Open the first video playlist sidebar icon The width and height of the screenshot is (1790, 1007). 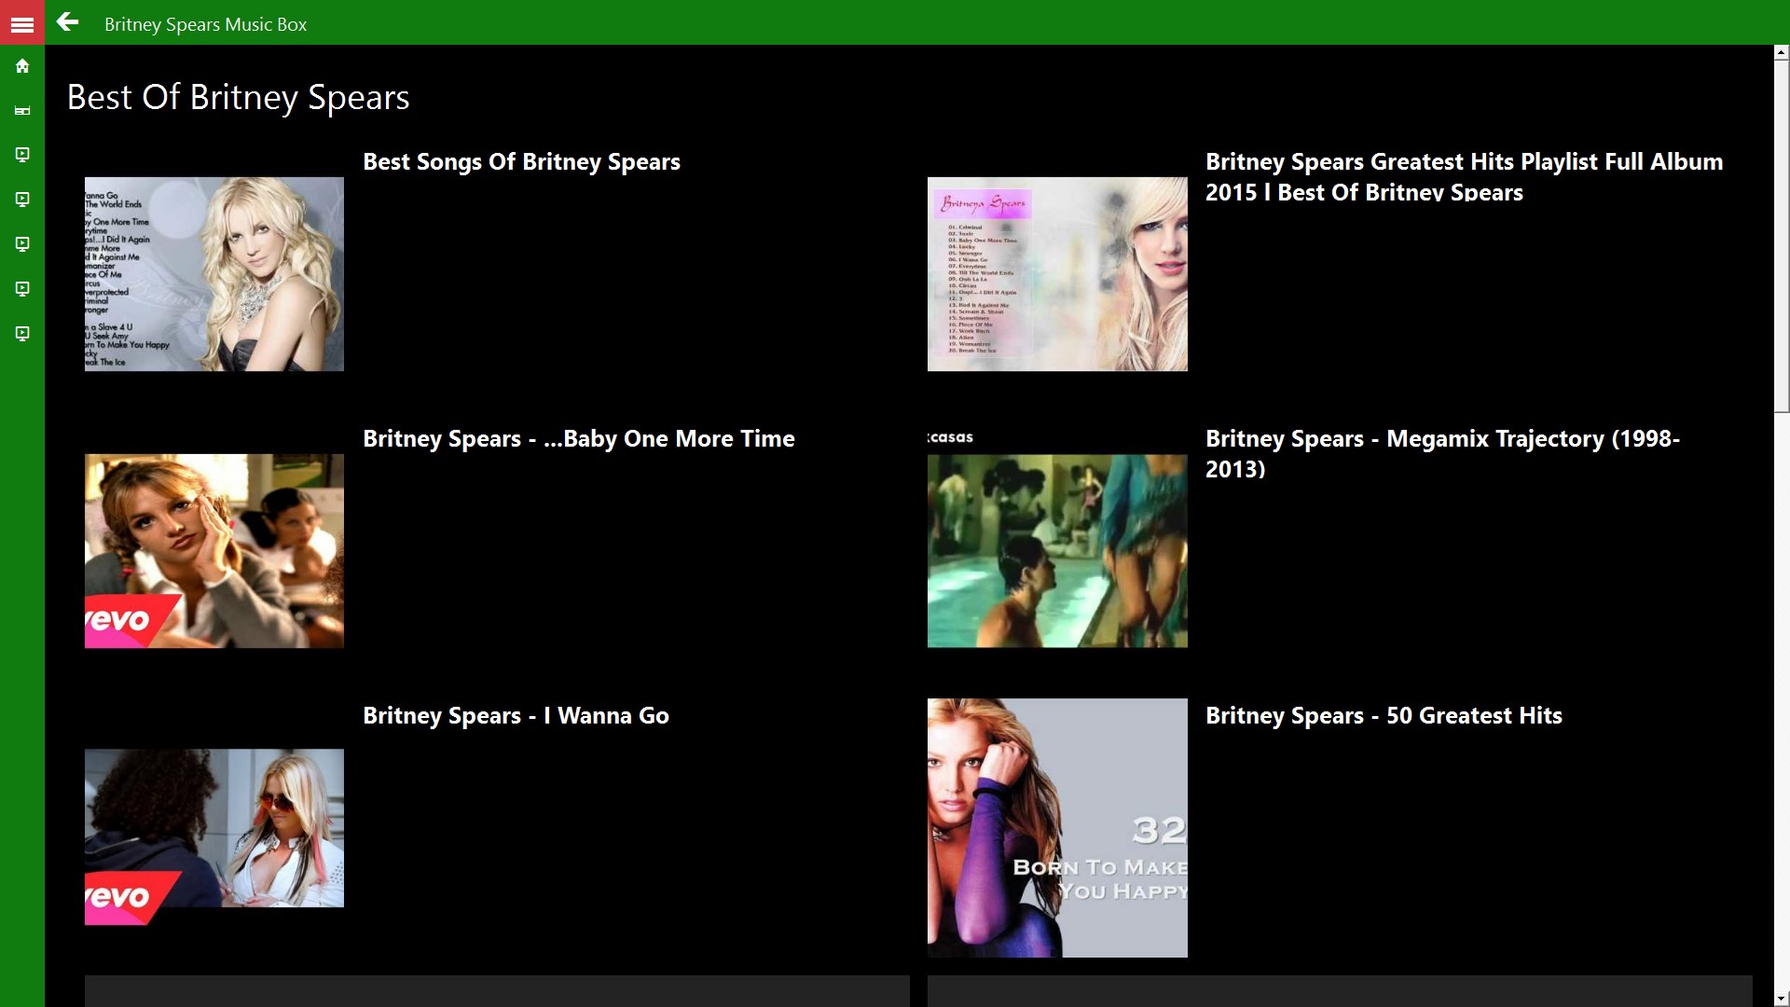pyautogui.click(x=22, y=155)
